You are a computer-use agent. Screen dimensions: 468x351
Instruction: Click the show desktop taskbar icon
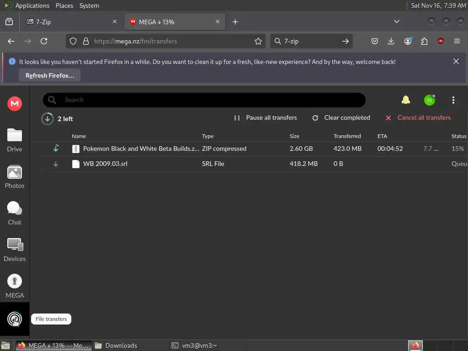click(5, 346)
